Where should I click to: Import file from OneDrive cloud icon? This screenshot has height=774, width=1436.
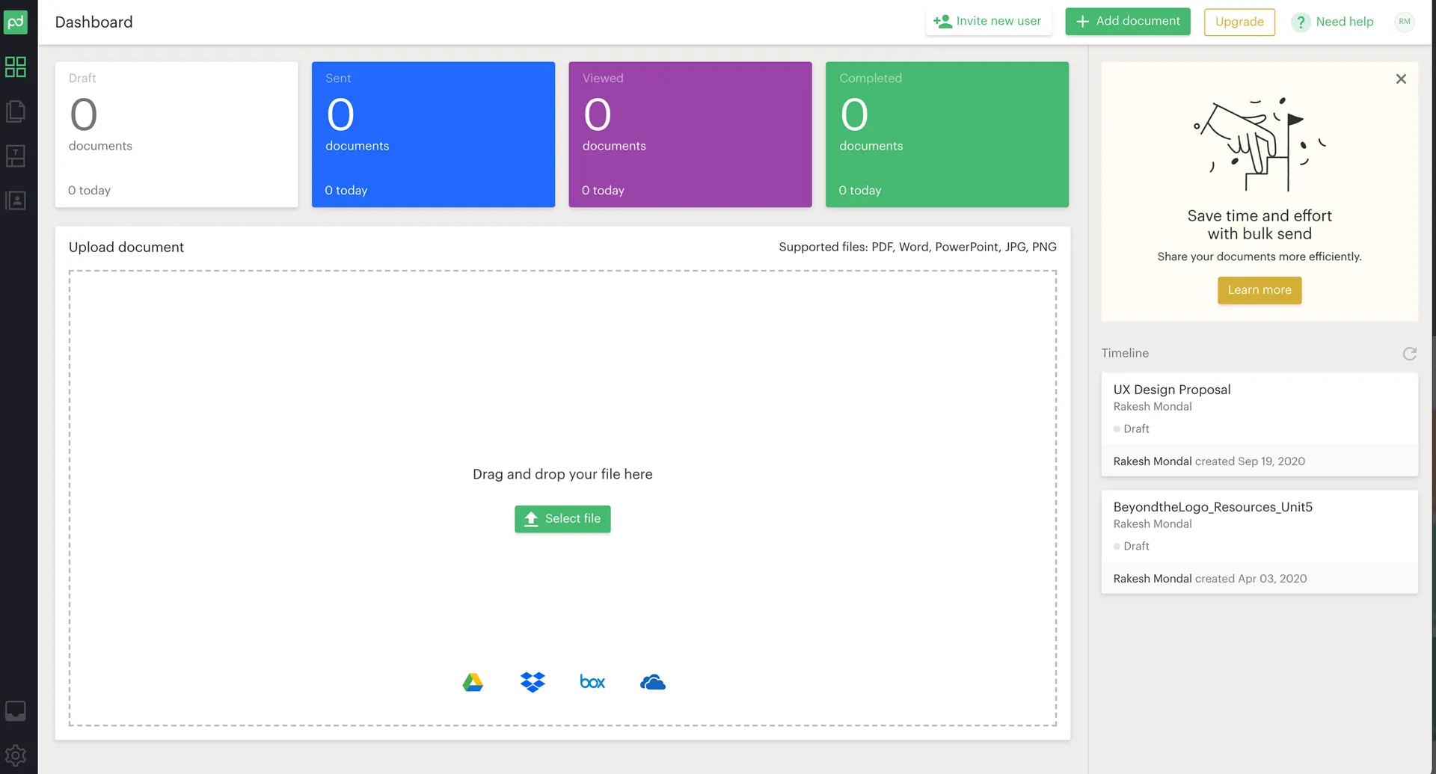[x=653, y=682]
